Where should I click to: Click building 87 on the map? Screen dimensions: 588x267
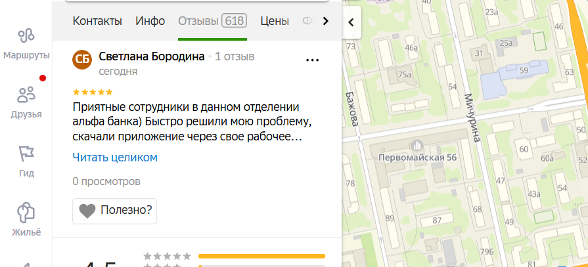[x=437, y=220]
